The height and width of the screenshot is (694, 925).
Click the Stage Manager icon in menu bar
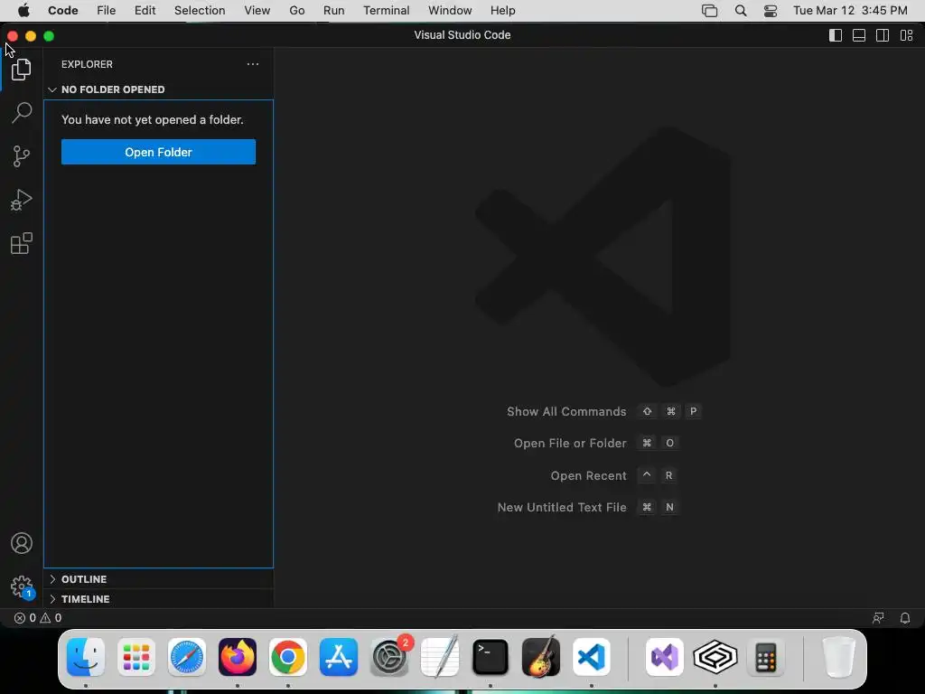tap(710, 11)
